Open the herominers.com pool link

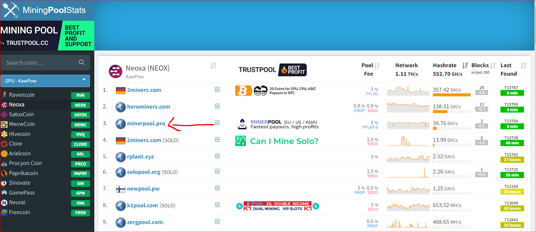pyautogui.click(x=148, y=107)
